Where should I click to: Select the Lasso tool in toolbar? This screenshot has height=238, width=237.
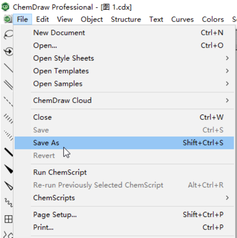click(8, 34)
